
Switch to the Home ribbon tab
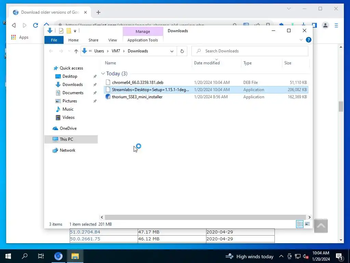[73, 40]
